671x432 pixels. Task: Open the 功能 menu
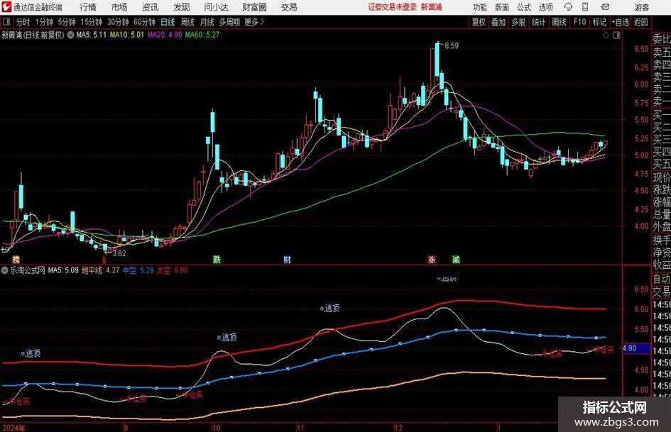[480, 7]
